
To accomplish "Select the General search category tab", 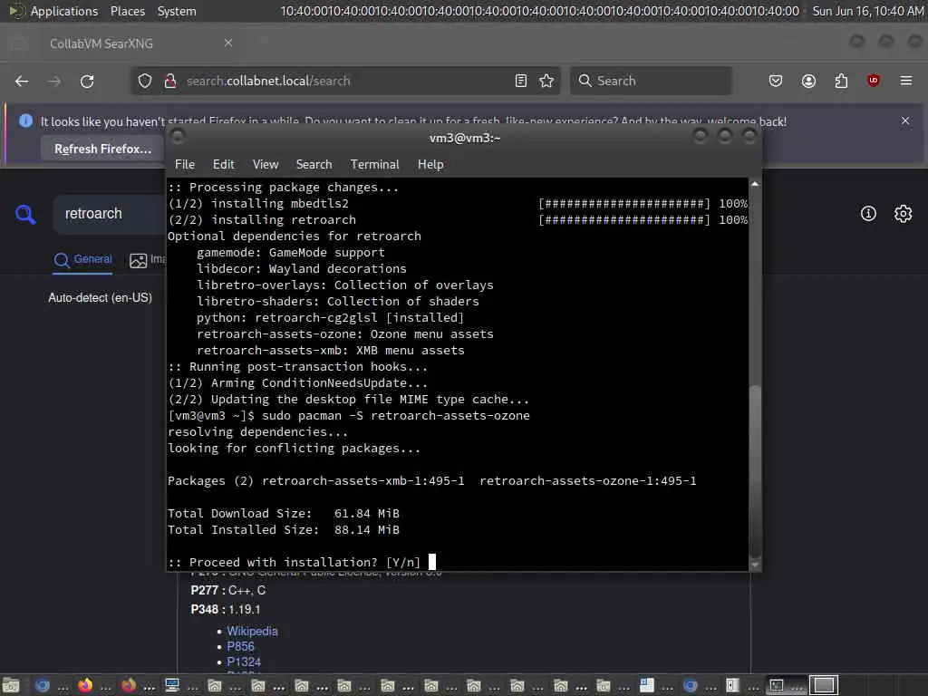I will (x=82, y=260).
